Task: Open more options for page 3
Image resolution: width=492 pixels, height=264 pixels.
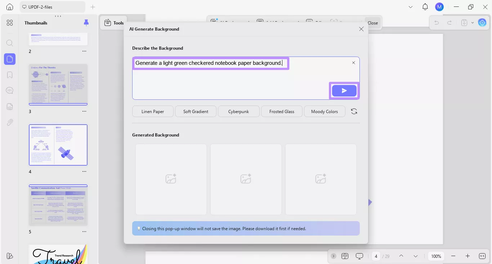Action: [x=84, y=111]
